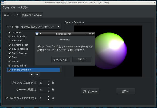Maximize the XScreenSaver warning dialog
The image size is (157, 108).
point(90,34)
